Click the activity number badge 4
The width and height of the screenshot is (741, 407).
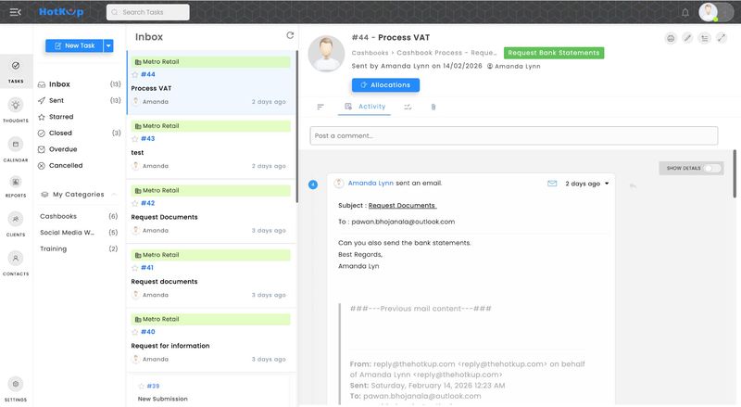(x=313, y=184)
